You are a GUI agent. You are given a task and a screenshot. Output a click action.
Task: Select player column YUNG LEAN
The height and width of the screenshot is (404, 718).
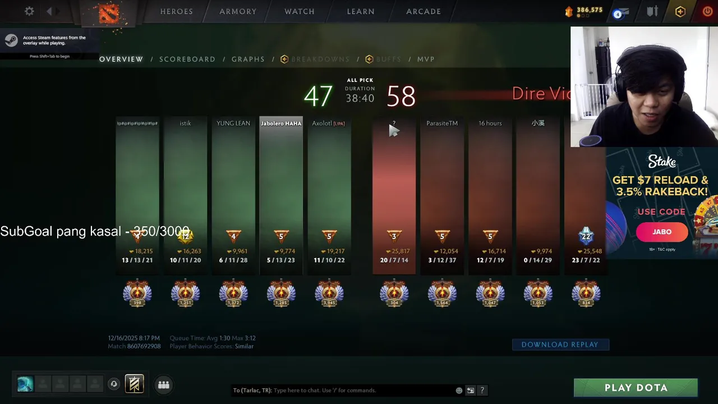pyautogui.click(x=233, y=196)
